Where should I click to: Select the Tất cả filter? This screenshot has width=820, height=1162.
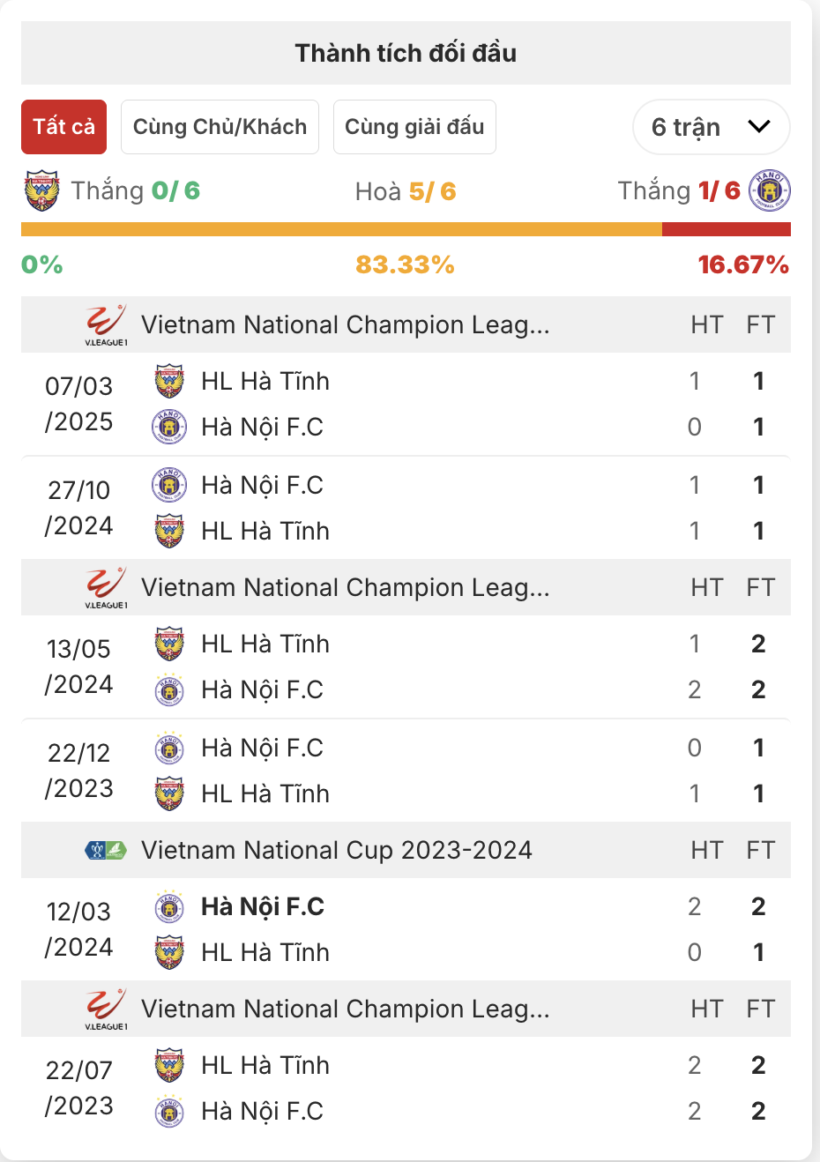tap(64, 127)
